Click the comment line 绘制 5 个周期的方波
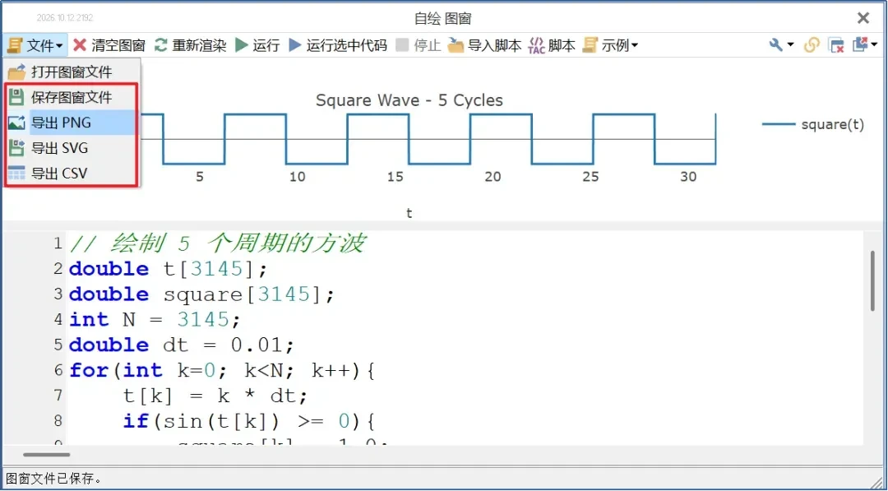The height and width of the screenshot is (491, 888). click(217, 243)
